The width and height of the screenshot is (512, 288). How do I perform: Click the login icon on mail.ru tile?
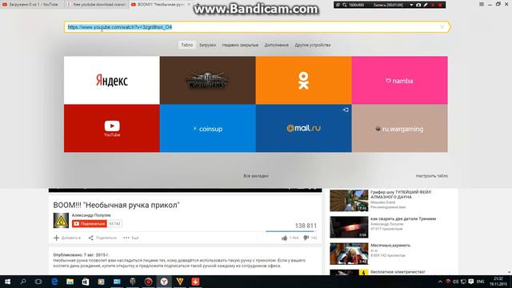point(346,110)
